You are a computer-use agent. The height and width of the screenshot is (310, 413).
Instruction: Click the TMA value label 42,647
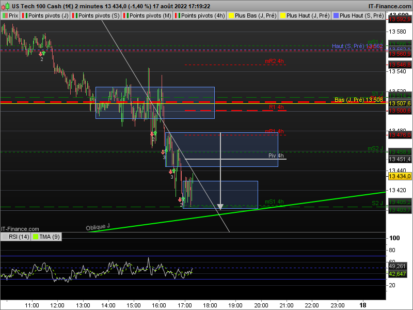click(x=397, y=274)
